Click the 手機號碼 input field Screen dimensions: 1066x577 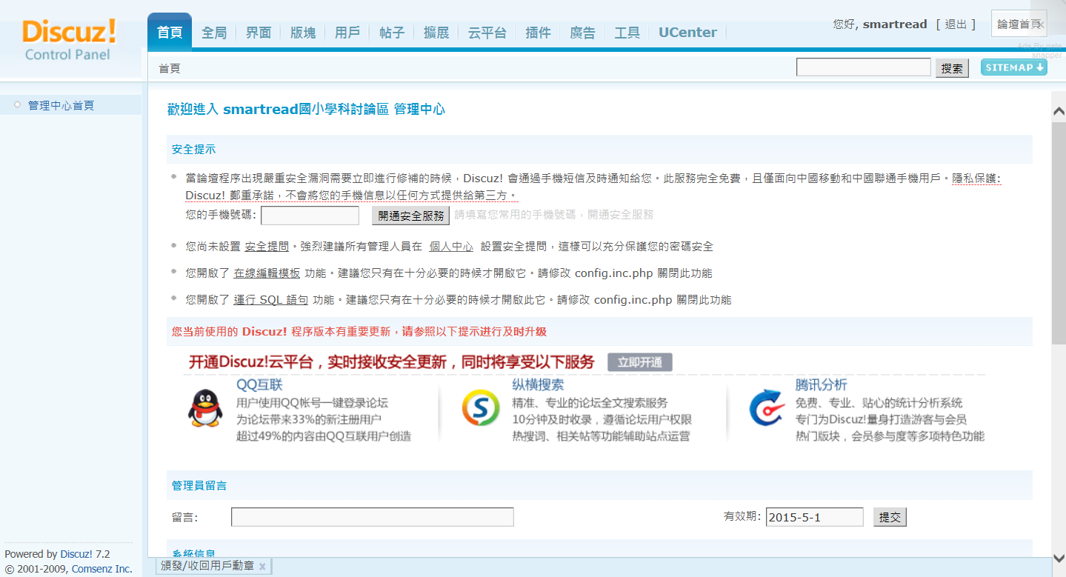pos(310,216)
